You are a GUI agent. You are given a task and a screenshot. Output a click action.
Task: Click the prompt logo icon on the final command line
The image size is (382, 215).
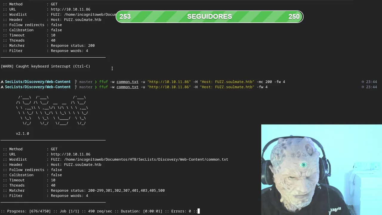coord(2,87)
